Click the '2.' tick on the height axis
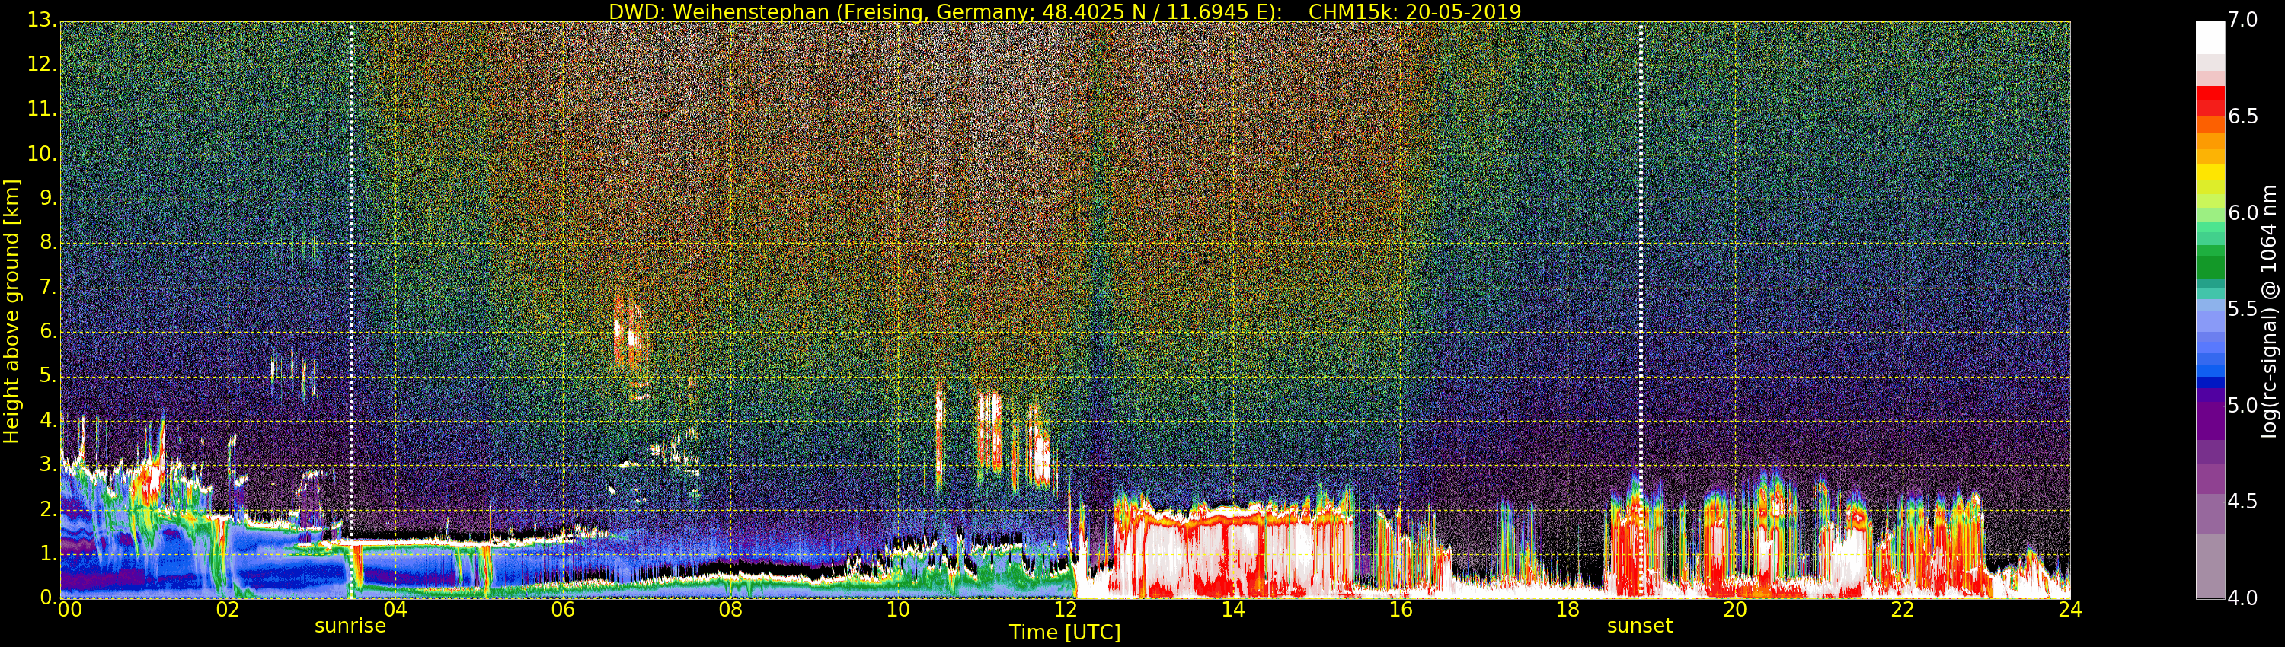Viewport: 2285px width, 647px height. 46,508
